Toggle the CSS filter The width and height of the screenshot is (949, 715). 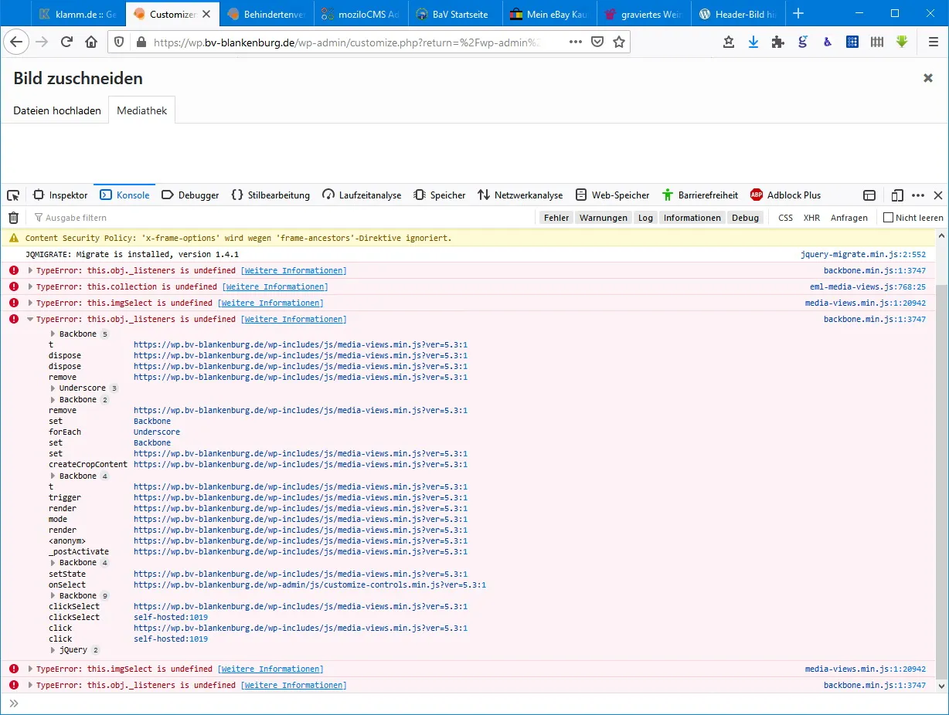point(785,218)
